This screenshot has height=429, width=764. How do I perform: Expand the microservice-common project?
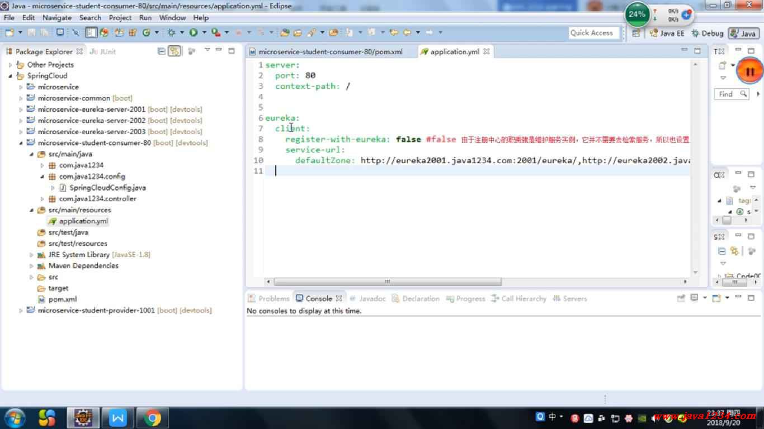point(21,98)
